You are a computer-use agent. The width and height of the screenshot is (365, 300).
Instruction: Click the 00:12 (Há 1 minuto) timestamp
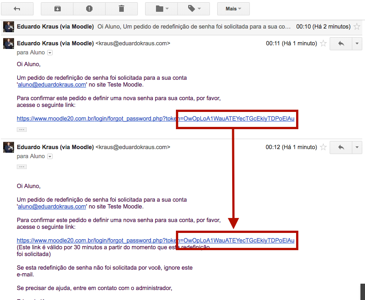[x=292, y=147]
